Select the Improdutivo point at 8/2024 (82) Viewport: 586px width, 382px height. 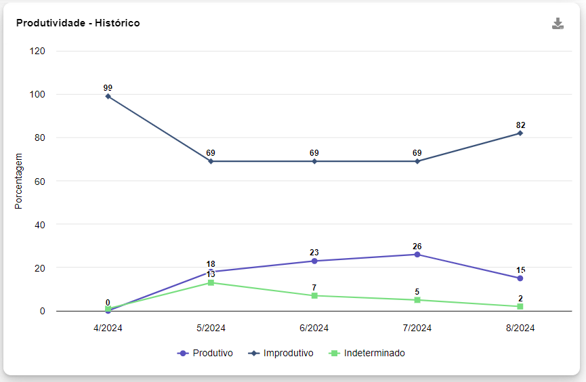click(x=520, y=133)
